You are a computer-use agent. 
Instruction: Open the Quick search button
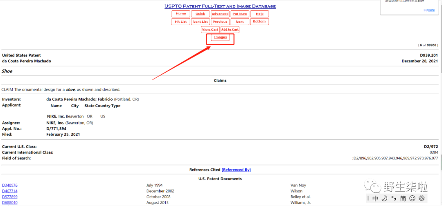click(201, 14)
